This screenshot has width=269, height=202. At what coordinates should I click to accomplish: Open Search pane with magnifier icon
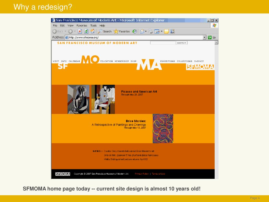tap(100, 31)
